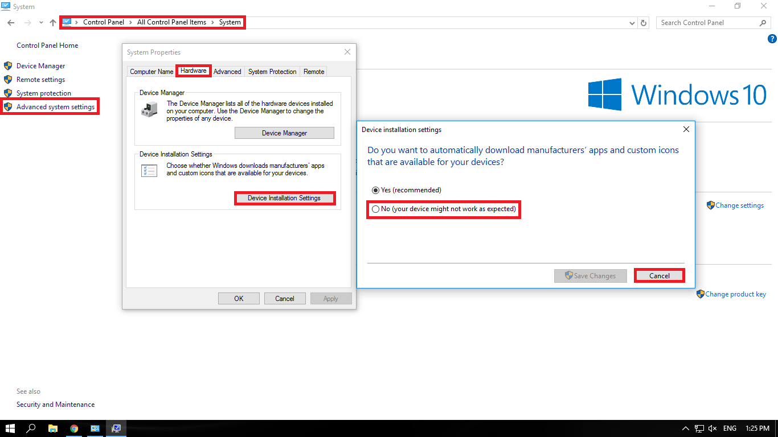Click Cancel in Device installation settings

click(x=660, y=275)
